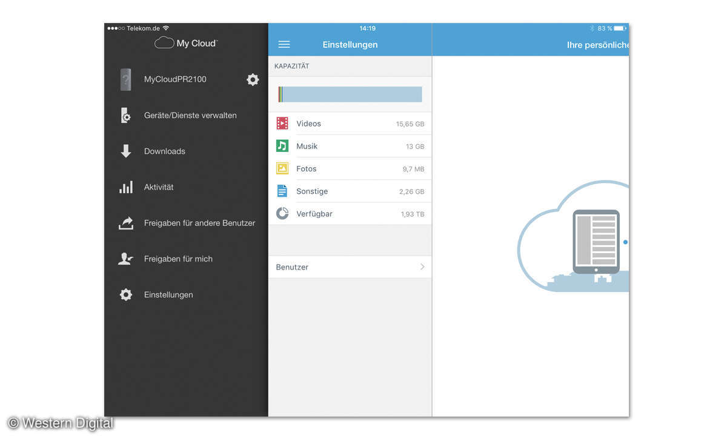
Task: Tap the Bluetooth status icon
Action: click(x=593, y=28)
